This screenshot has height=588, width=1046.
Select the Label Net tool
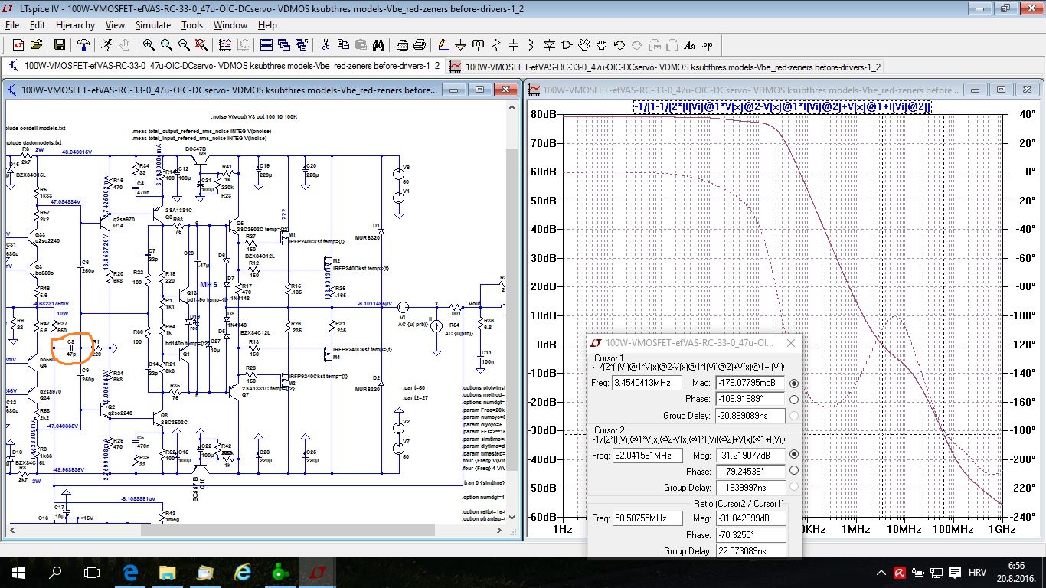[478, 45]
